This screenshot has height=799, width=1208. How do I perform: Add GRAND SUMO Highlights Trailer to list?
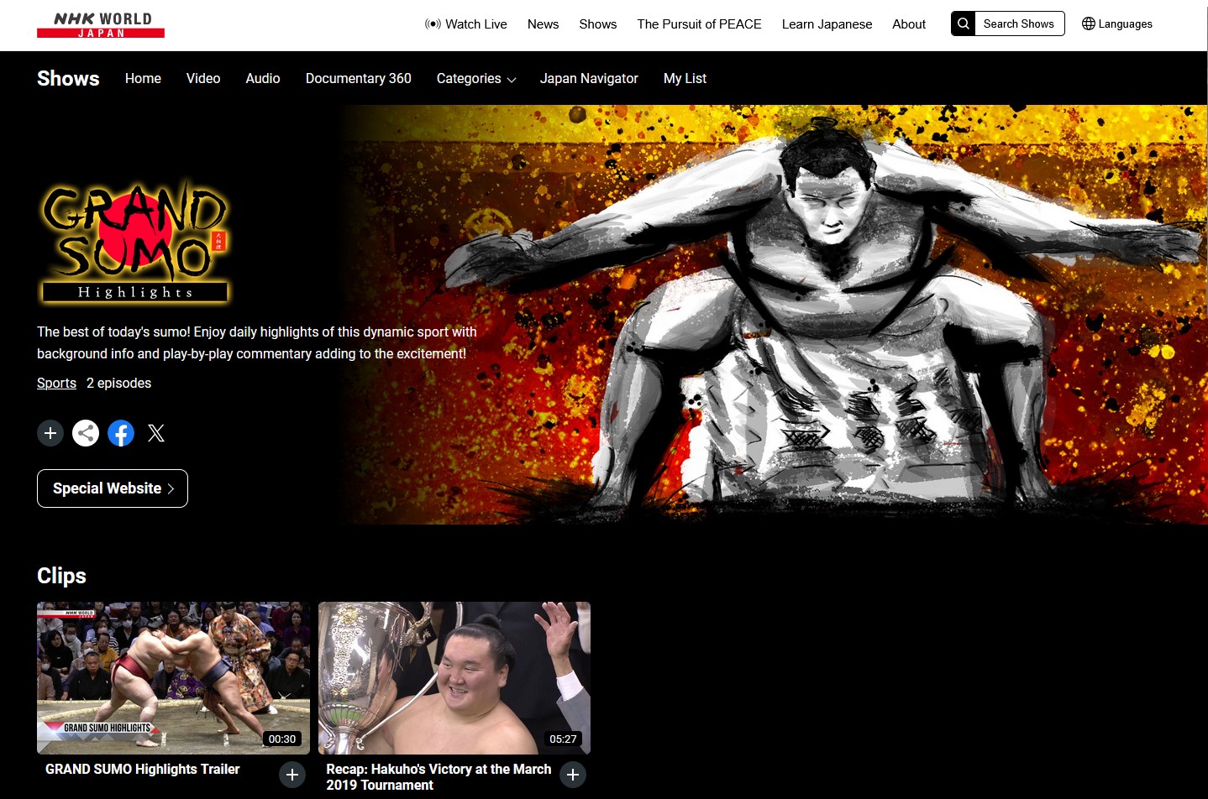(x=292, y=775)
